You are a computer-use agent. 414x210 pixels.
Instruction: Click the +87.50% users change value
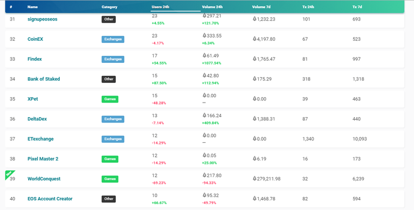(159, 83)
